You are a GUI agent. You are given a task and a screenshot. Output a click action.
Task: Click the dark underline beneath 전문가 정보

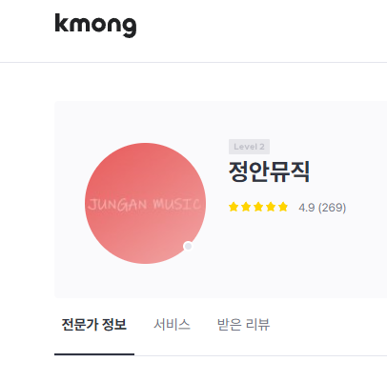[x=94, y=354]
